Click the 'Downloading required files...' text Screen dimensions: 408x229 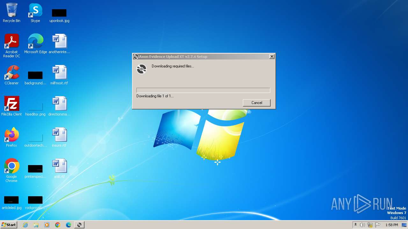(x=173, y=66)
